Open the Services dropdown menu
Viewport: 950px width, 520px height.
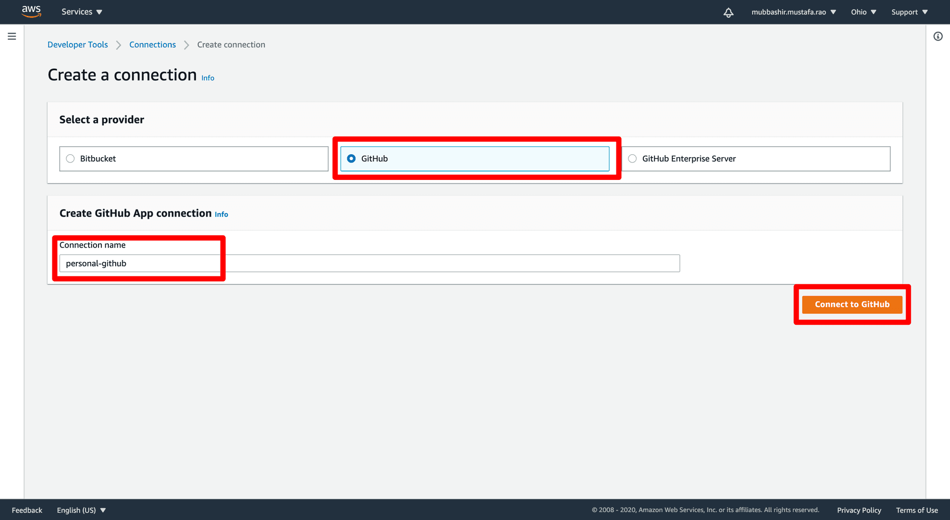[x=82, y=12]
